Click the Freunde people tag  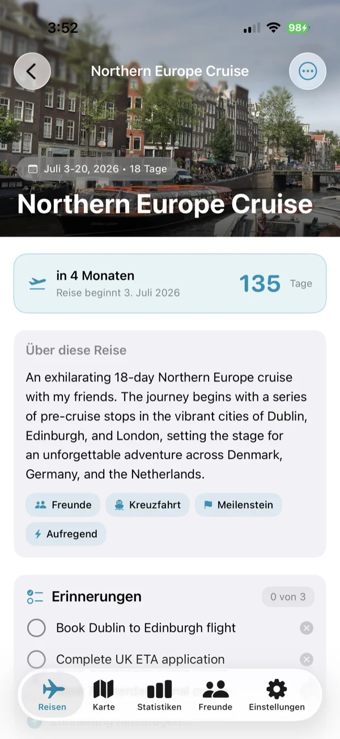coord(63,505)
